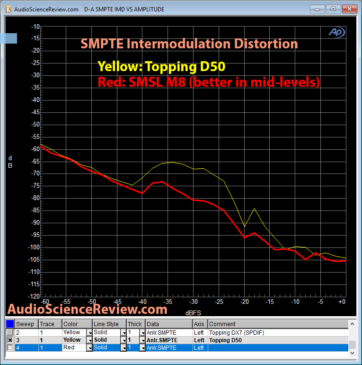The height and width of the screenshot is (365, 362).
Task: Open the Thick dropdown for Sweep 3
Action: click(142, 340)
